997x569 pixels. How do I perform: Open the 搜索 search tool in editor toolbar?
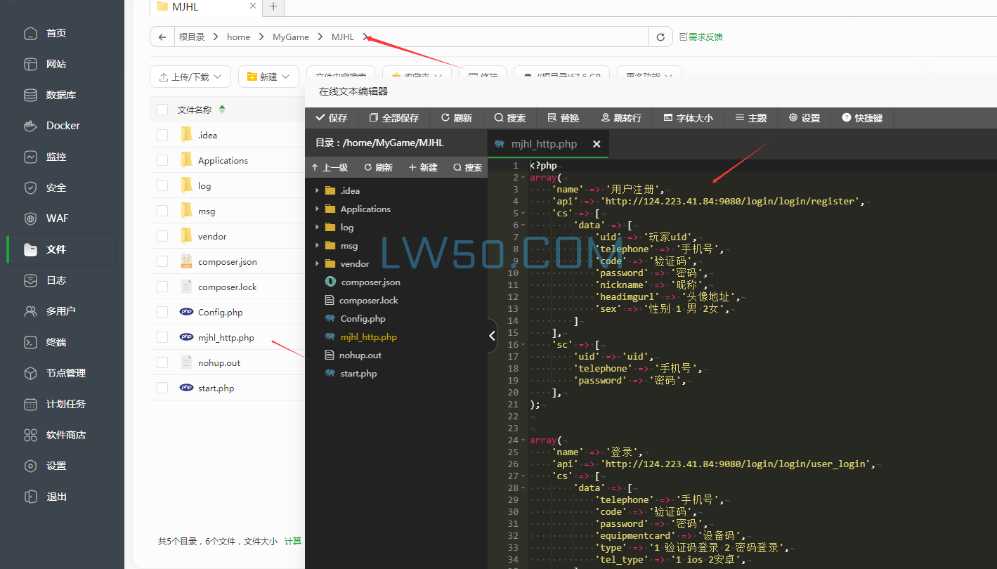coord(499,118)
